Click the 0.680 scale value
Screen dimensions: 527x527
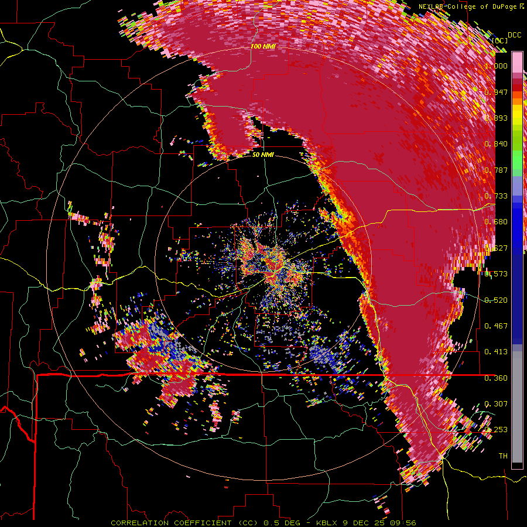[x=496, y=222]
